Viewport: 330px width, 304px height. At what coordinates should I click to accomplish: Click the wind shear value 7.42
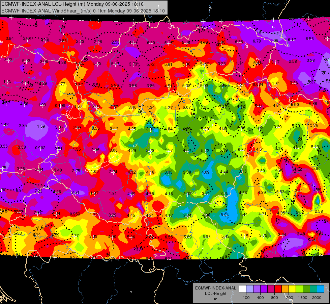pos(223,107)
